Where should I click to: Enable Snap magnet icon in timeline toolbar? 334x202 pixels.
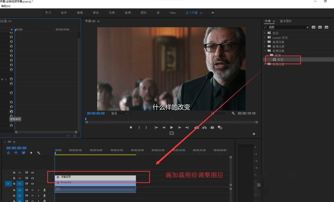pyautogui.click(x=16, y=153)
